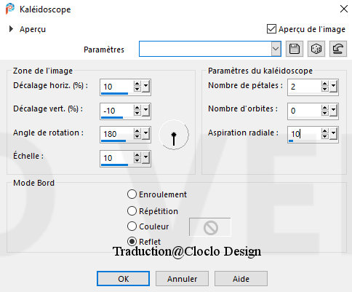Expand the Aperçu preview section

coord(11,29)
